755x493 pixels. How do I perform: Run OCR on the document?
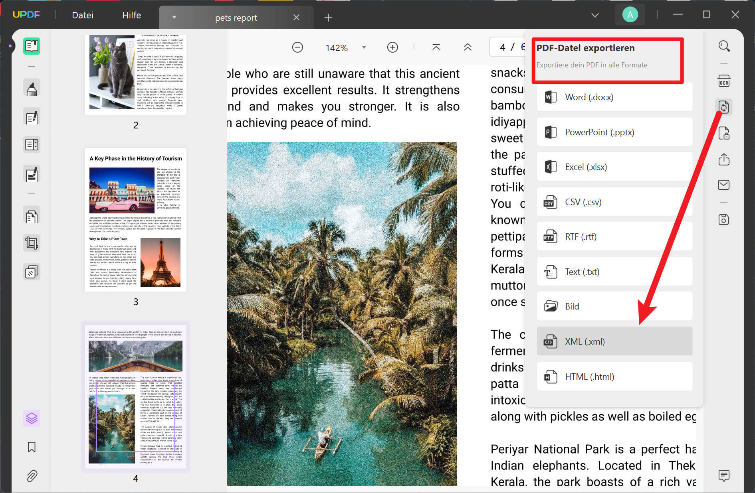click(724, 80)
